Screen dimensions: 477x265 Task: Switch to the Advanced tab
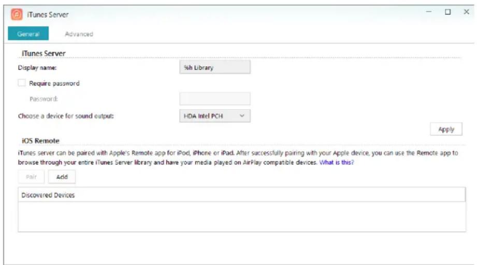click(x=79, y=34)
